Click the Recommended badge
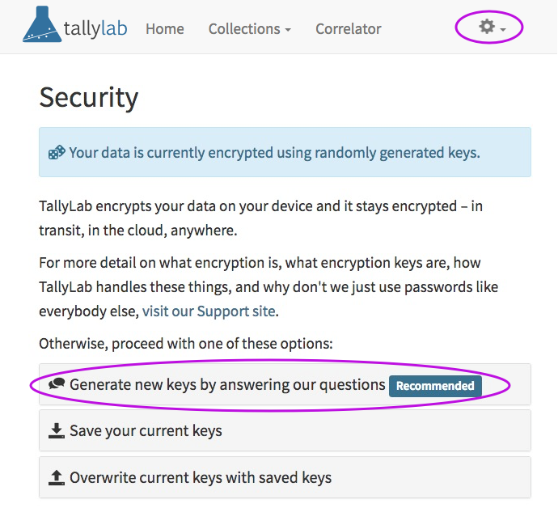The image size is (558, 525). (435, 386)
